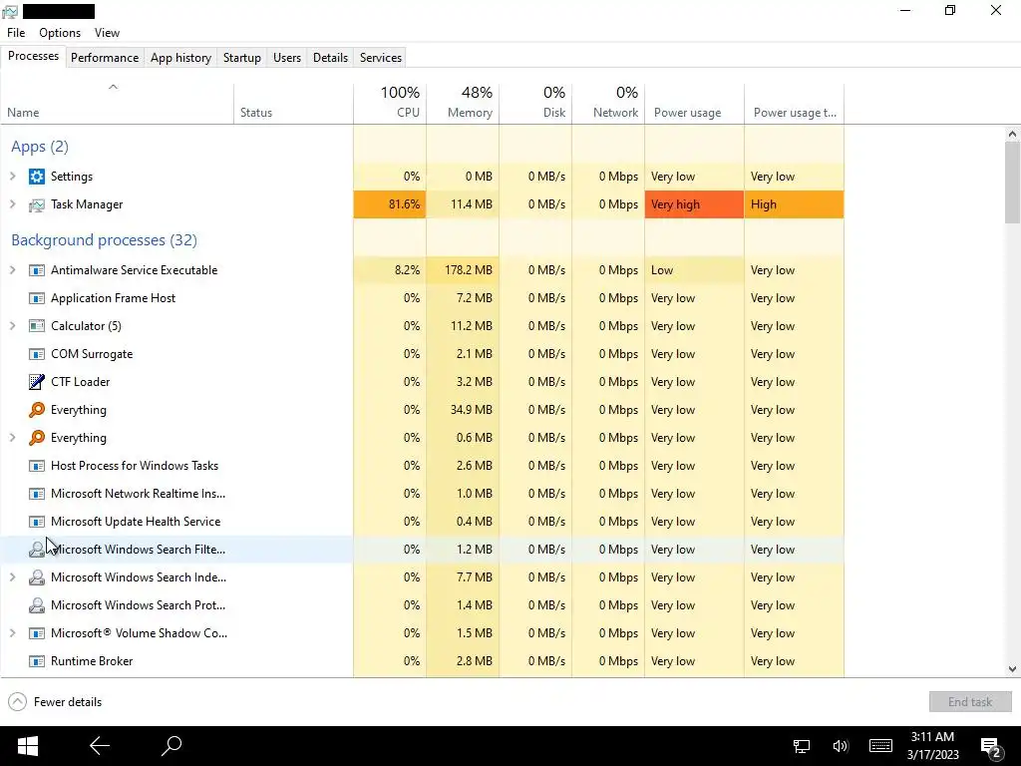Switch to the Details tab

(x=330, y=57)
